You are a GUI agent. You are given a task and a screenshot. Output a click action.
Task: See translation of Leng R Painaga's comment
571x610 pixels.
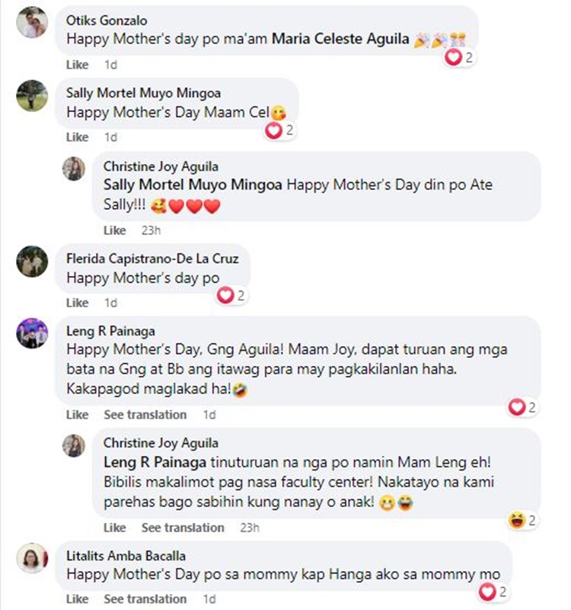pos(145,415)
